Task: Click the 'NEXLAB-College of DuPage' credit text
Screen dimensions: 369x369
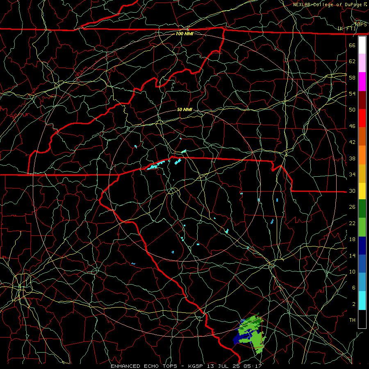Action: [x=327, y=5]
